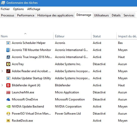The image size is (137, 134).
Task: Open the Fichier menu
Action: 5,9
